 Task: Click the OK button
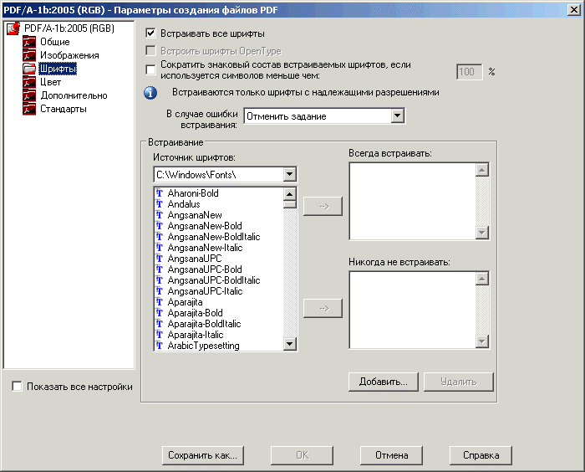[303, 455]
